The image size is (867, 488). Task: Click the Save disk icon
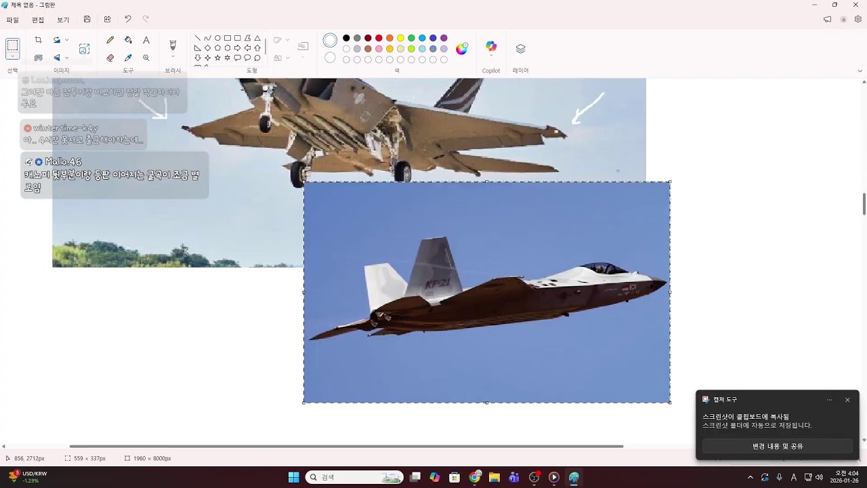(87, 20)
